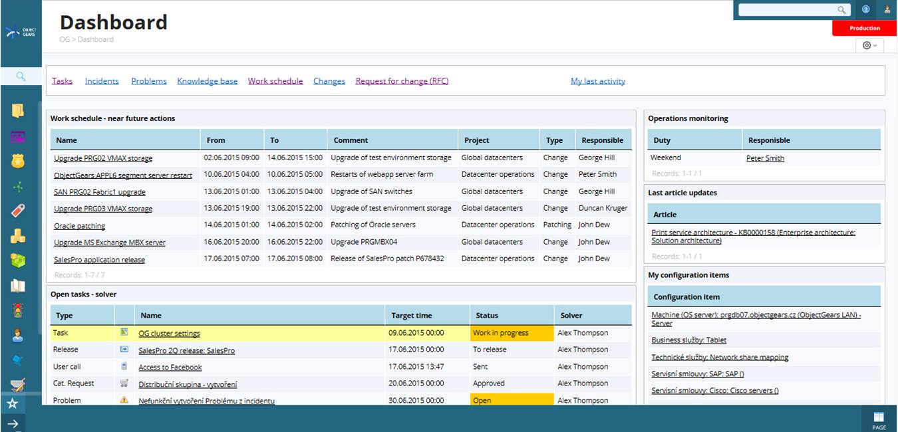Click the gold badge icon in sidebar
Viewport: 898px width, 432px height.
point(18,162)
